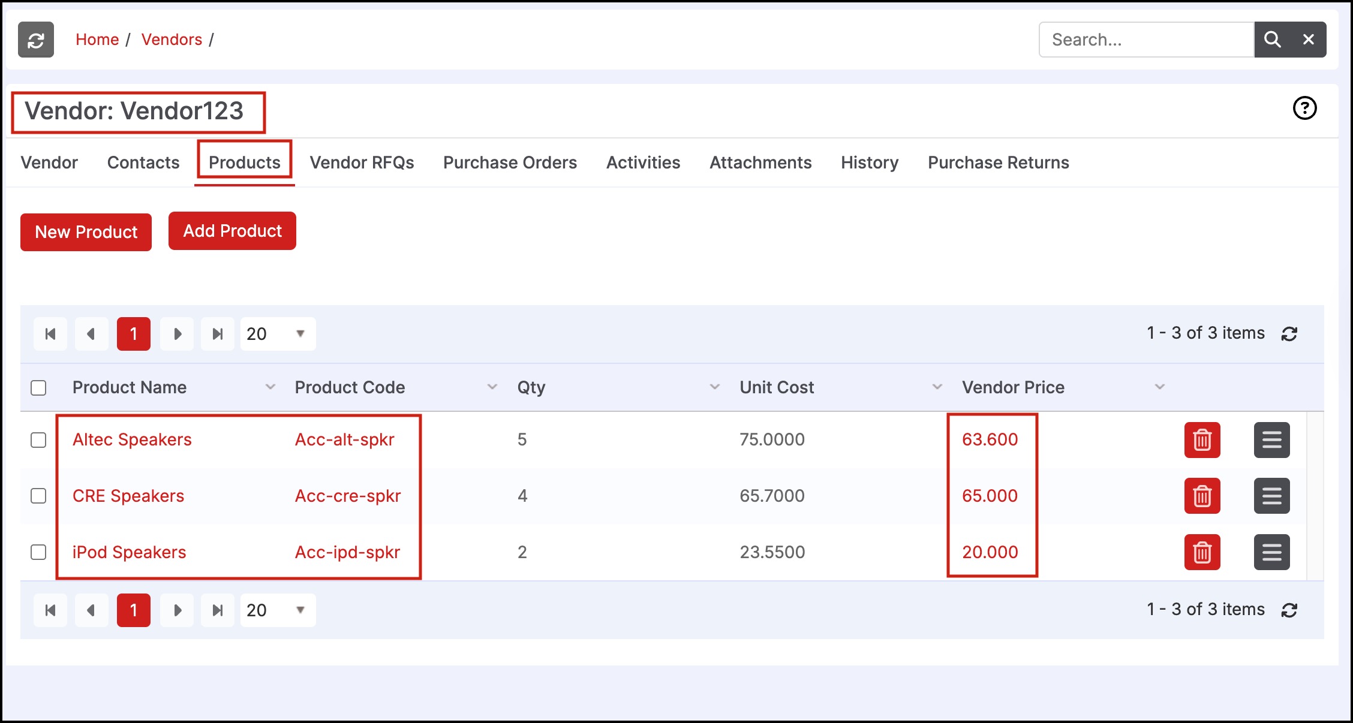Image resolution: width=1353 pixels, height=723 pixels.
Task: Click the New Product button
Action: tap(86, 232)
